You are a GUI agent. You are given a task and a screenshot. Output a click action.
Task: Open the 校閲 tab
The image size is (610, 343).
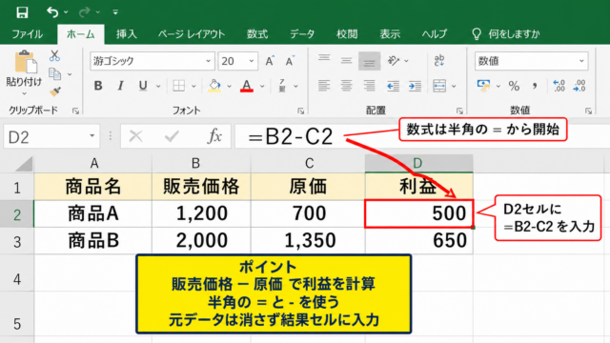point(347,34)
